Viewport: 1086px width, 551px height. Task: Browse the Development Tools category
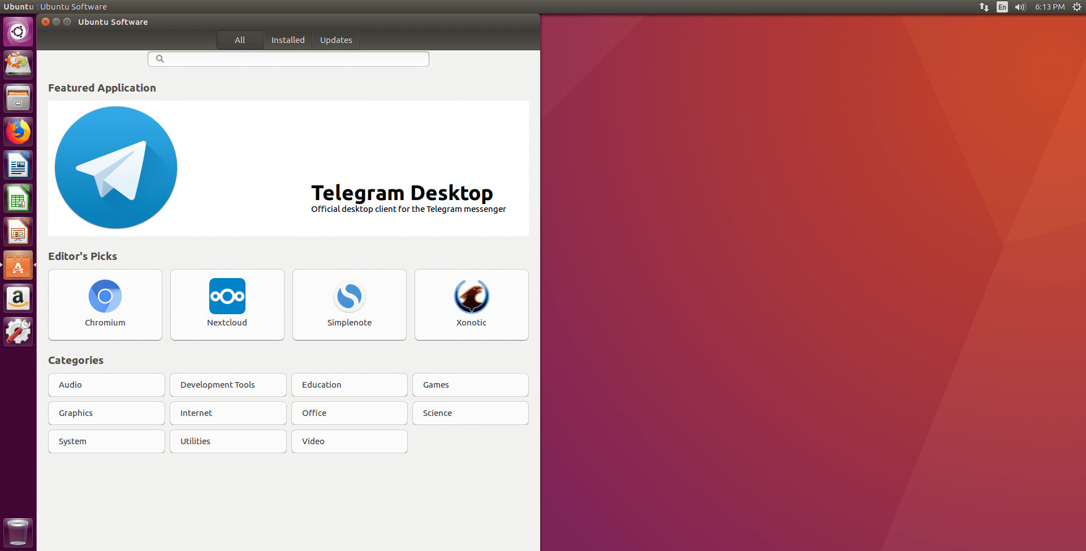pos(228,385)
